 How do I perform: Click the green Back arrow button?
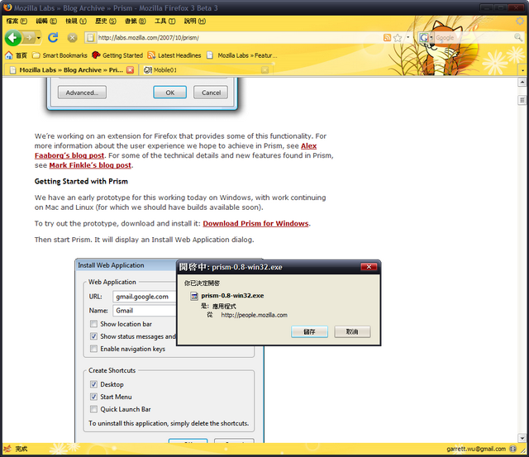click(13, 37)
